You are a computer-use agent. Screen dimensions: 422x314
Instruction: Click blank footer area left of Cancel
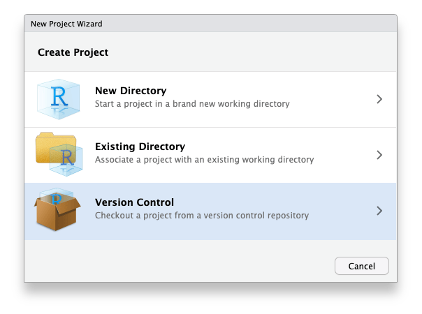point(175,265)
